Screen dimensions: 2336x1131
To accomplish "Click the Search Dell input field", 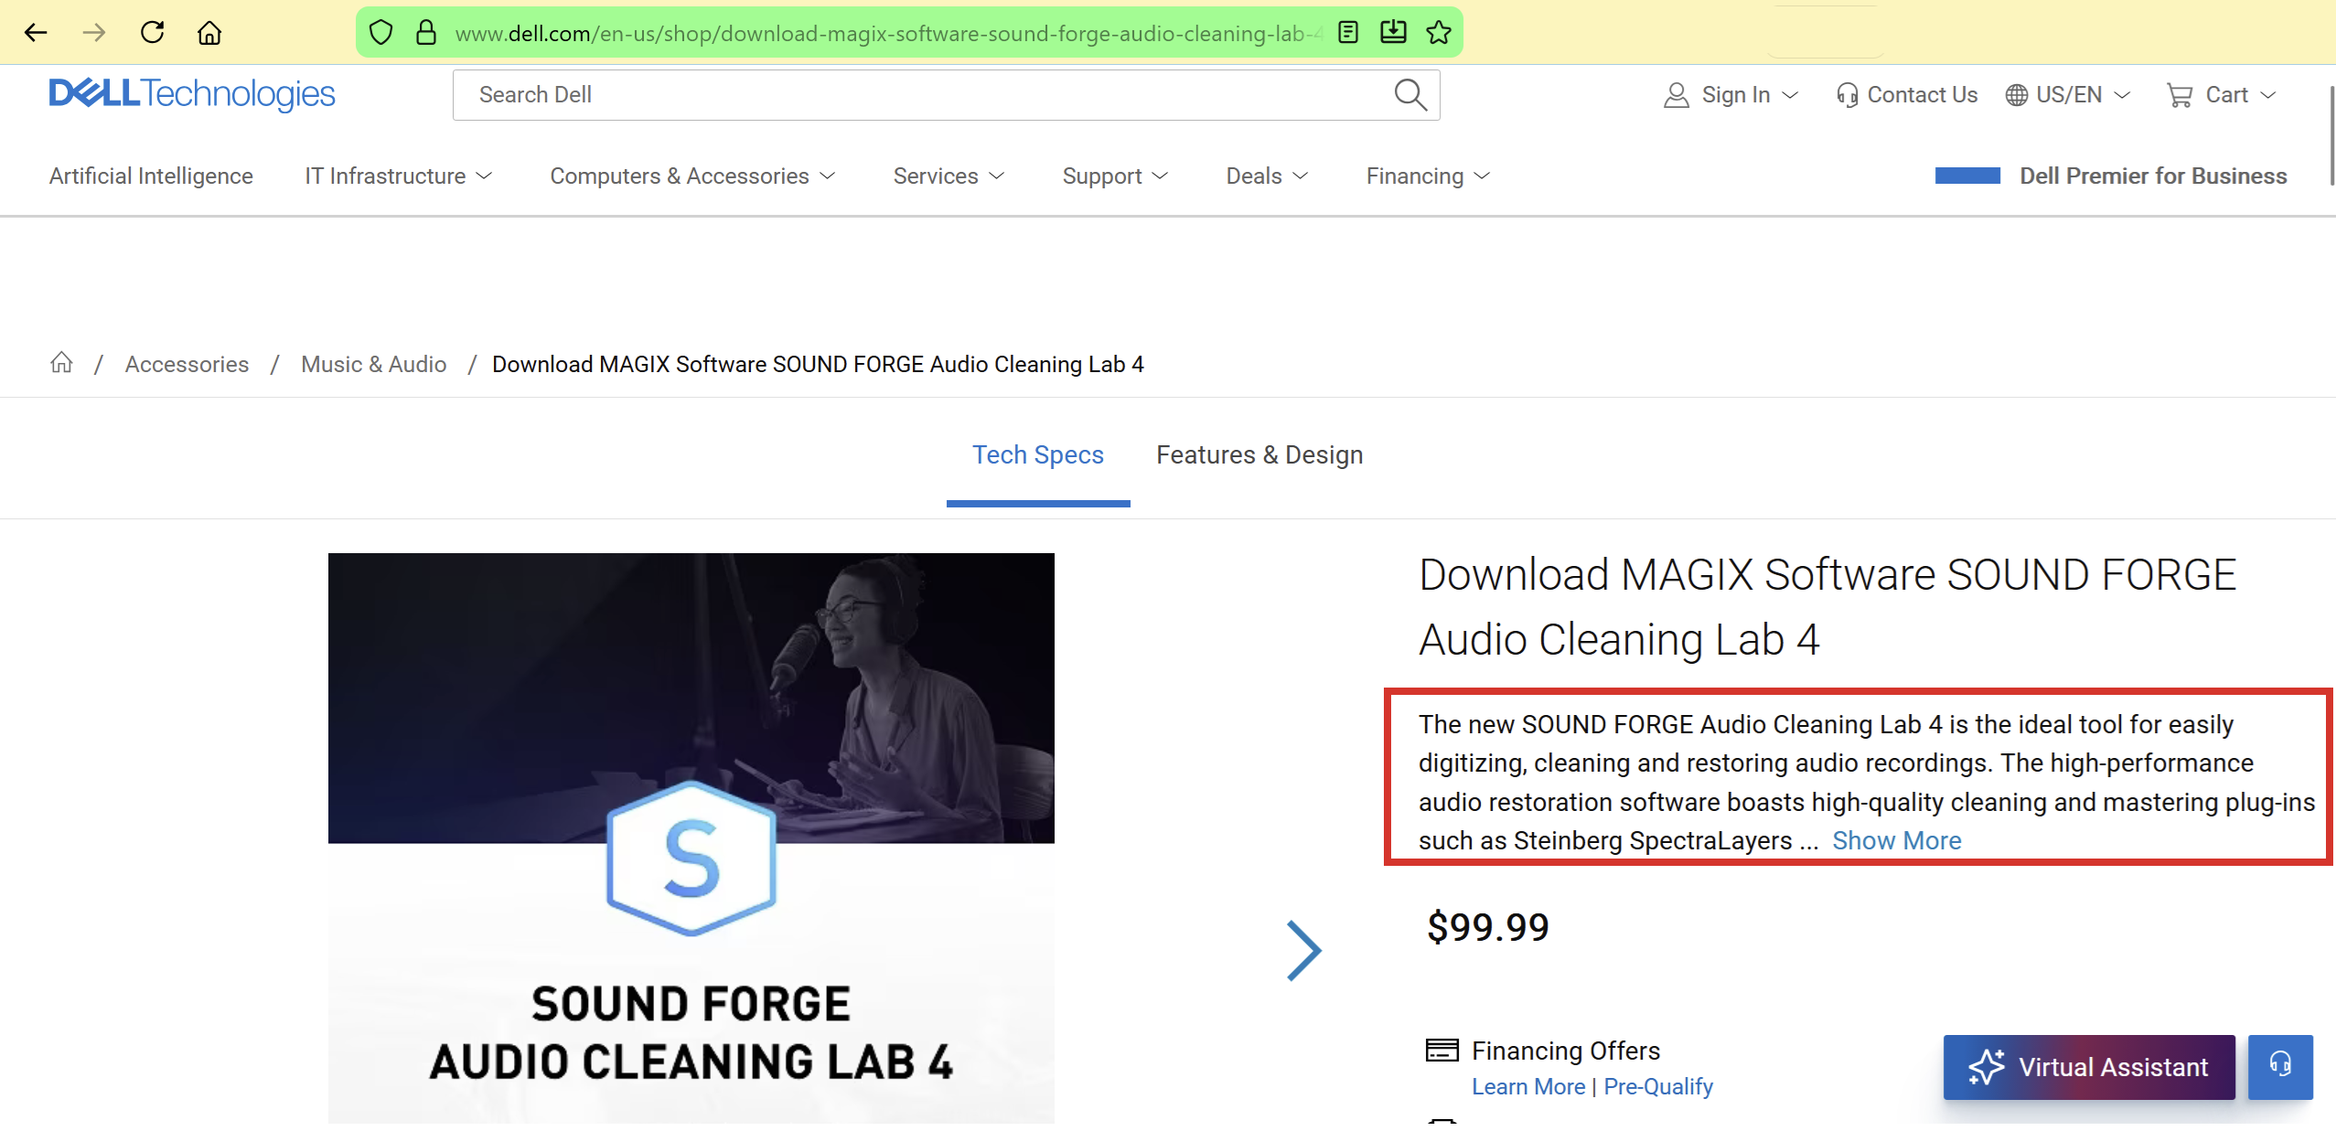I will (915, 94).
